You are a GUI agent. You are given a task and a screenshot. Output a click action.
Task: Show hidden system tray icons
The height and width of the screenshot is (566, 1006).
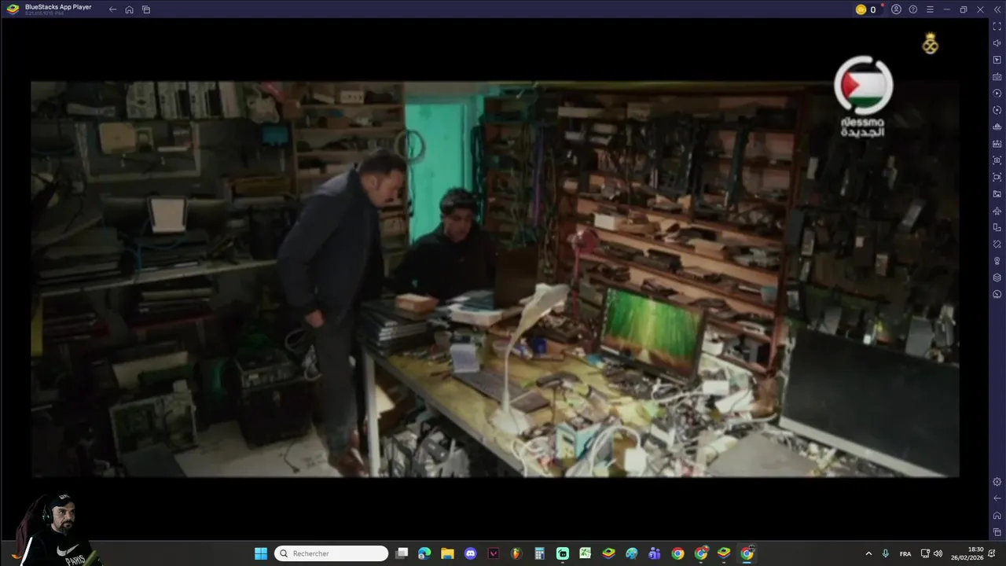coord(868,553)
